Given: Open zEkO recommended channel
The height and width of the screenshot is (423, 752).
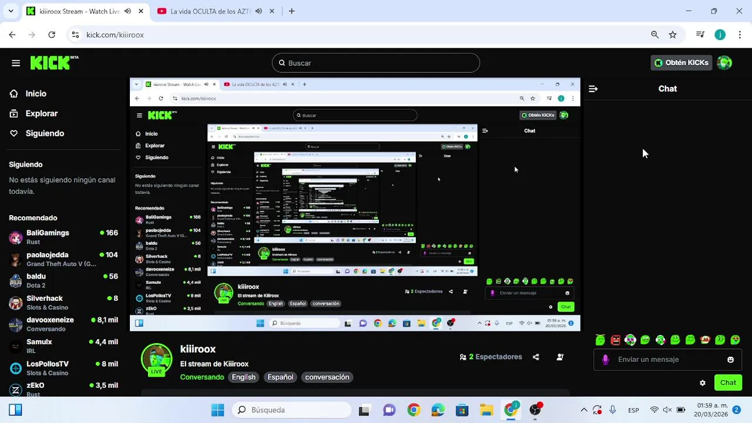Looking at the screenshot, I should pos(63,390).
